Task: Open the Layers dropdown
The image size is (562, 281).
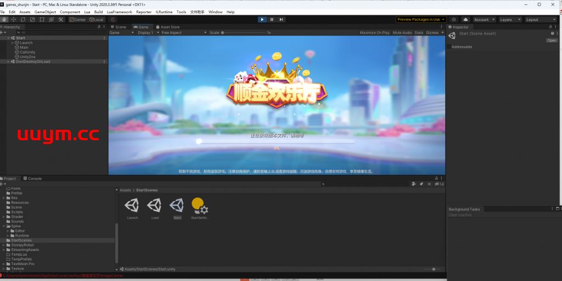Action: pos(508,20)
